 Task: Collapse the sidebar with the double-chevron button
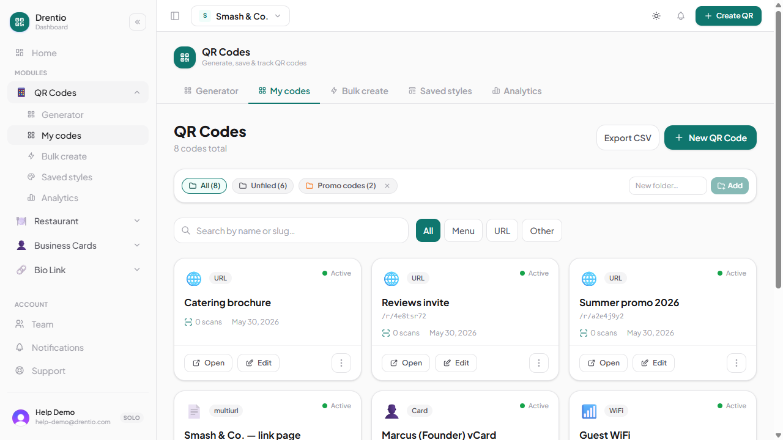point(138,22)
